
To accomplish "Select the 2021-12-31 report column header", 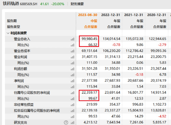I will click(134, 15).
